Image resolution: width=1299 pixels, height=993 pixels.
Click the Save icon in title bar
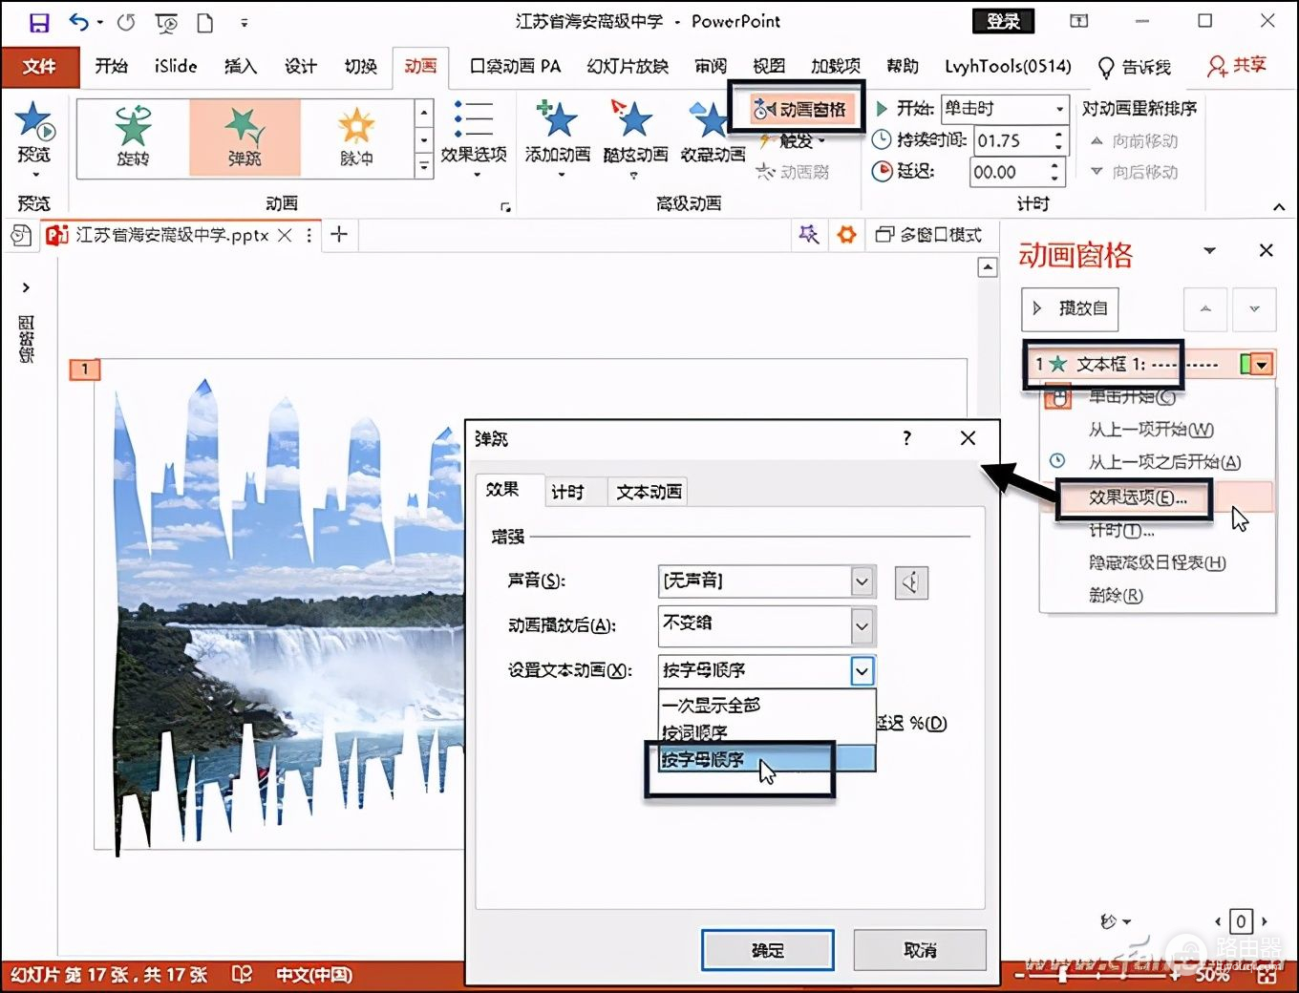(x=38, y=22)
